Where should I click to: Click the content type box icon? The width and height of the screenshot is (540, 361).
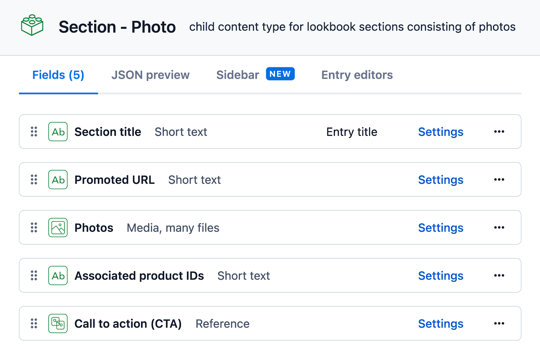tap(32, 25)
